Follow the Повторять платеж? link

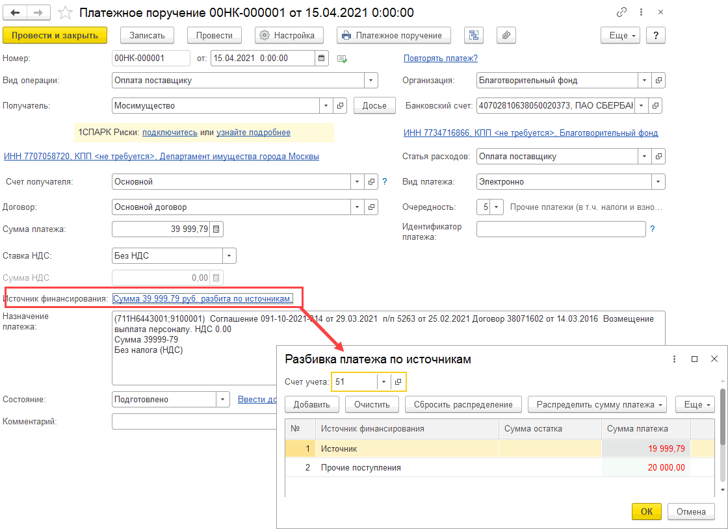(x=440, y=58)
